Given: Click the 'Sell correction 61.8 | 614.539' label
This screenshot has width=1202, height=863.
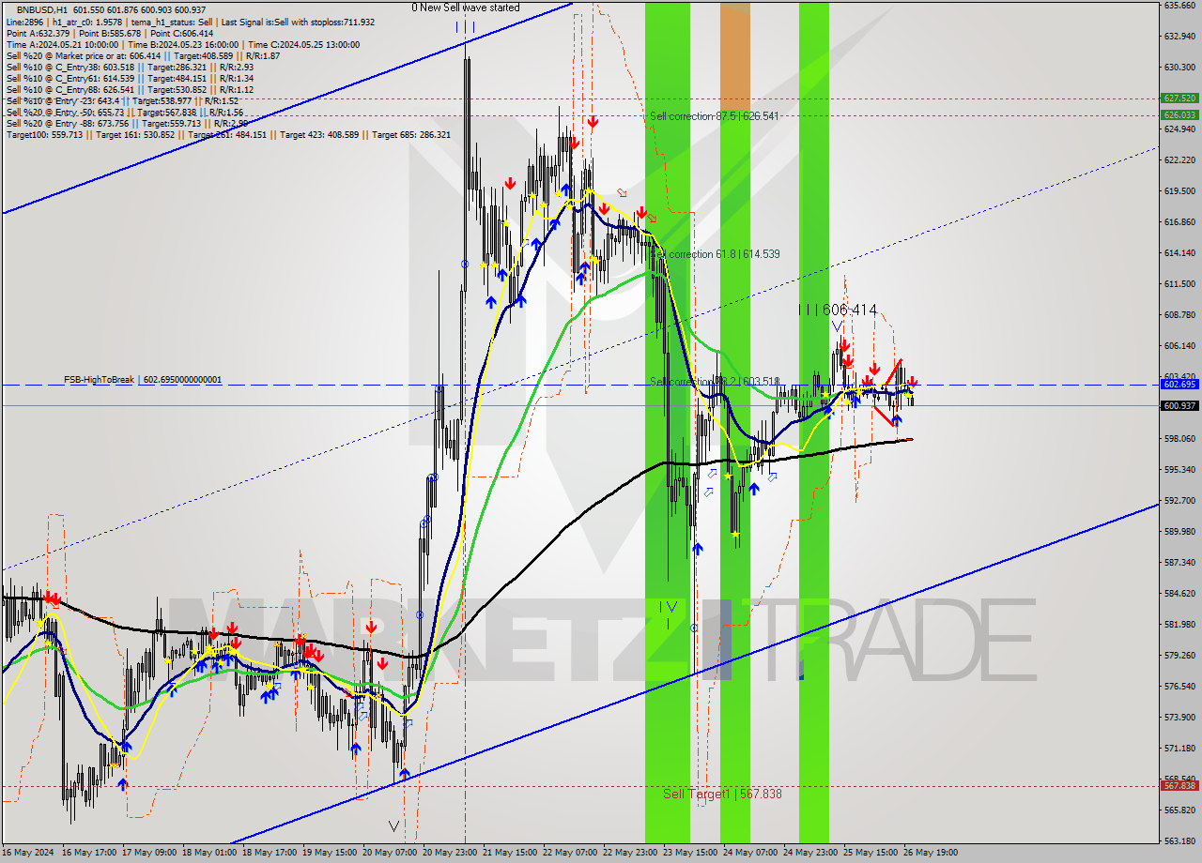Looking at the screenshot, I should pyautogui.click(x=715, y=254).
